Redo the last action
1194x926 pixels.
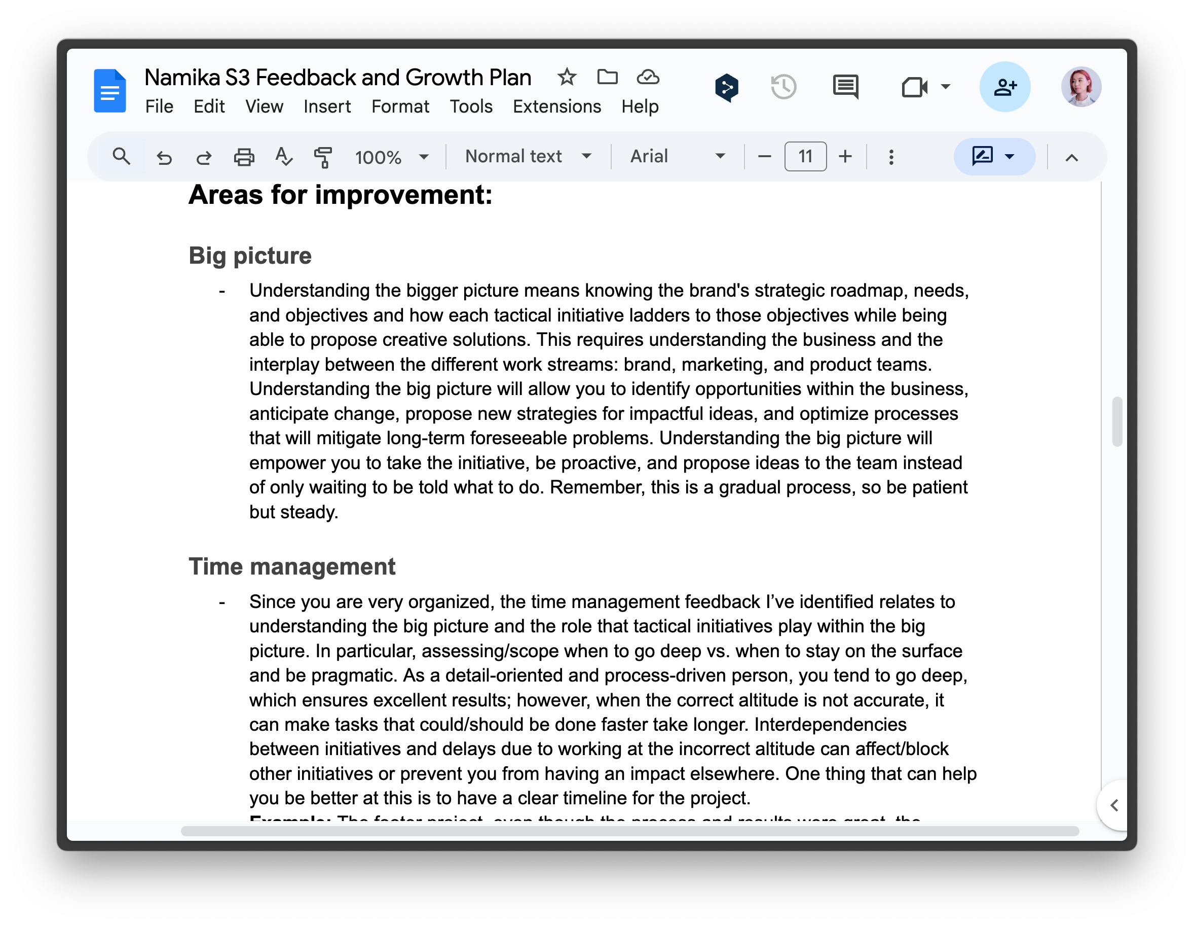[204, 158]
